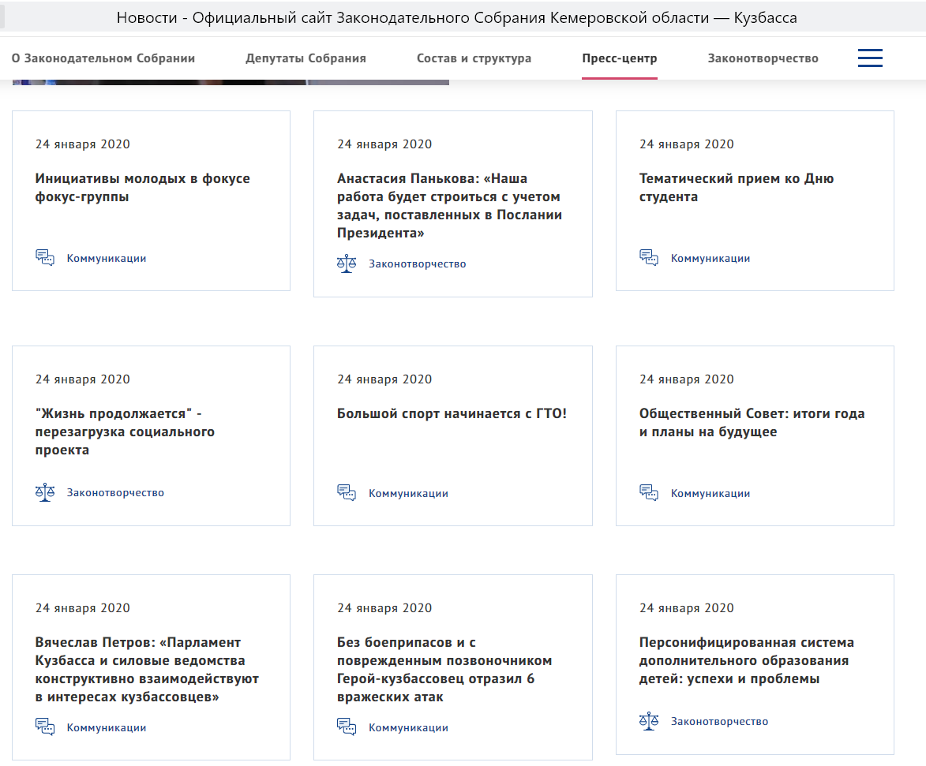Click 'Законотворчество' tag on Анастасия Панькова card
This screenshot has width=926, height=766.
(418, 263)
